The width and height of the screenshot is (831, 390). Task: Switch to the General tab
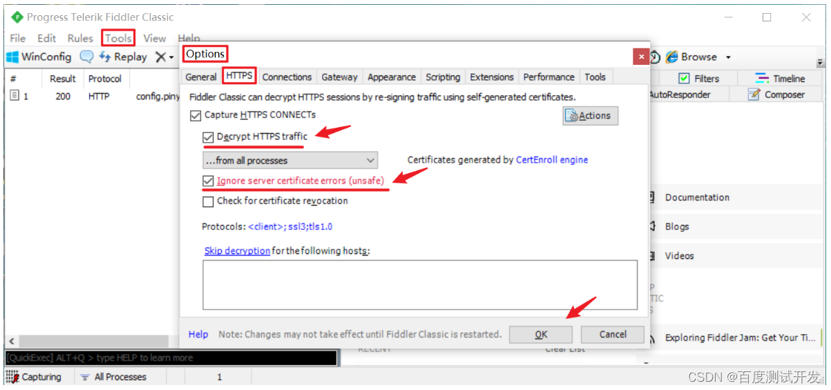click(x=201, y=77)
